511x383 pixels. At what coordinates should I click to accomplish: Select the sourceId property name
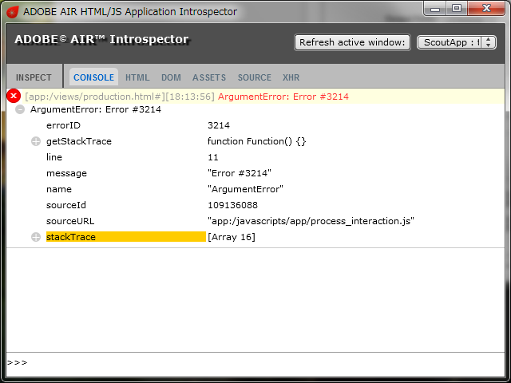66,205
